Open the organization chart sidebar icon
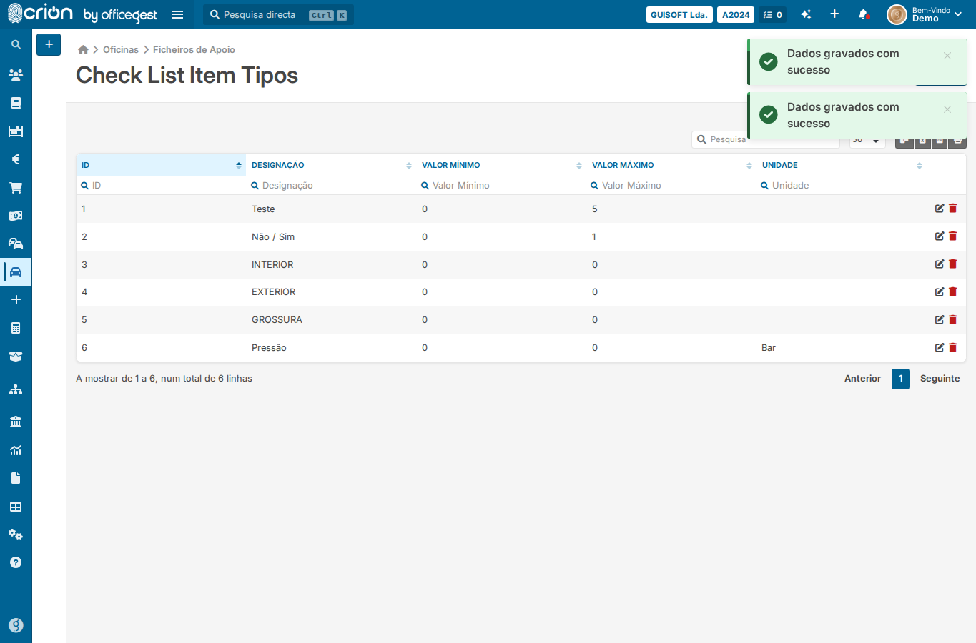Screen dimensions: 976x643 [x=16, y=390]
